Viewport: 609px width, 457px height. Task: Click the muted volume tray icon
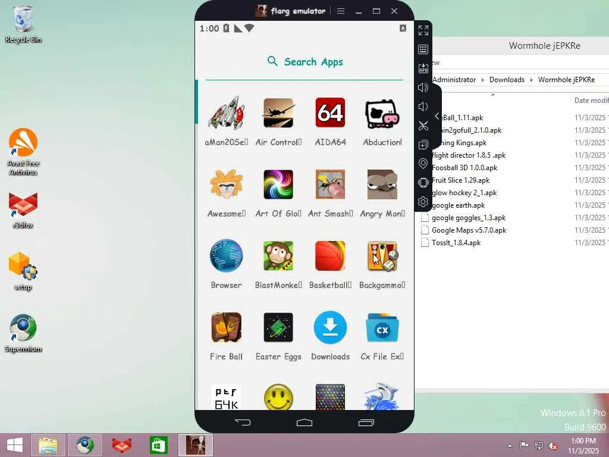[553, 446]
